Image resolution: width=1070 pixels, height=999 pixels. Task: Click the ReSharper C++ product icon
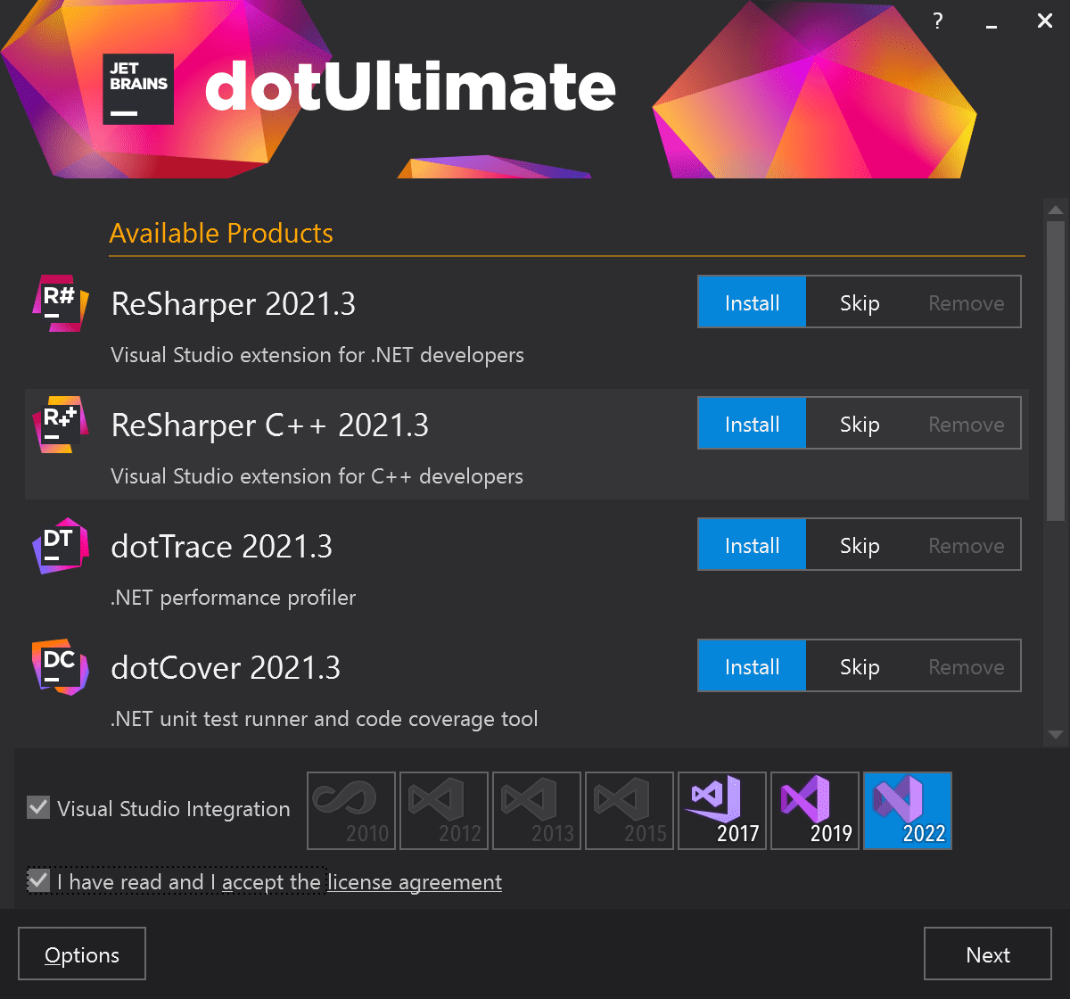pyautogui.click(x=59, y=424)
